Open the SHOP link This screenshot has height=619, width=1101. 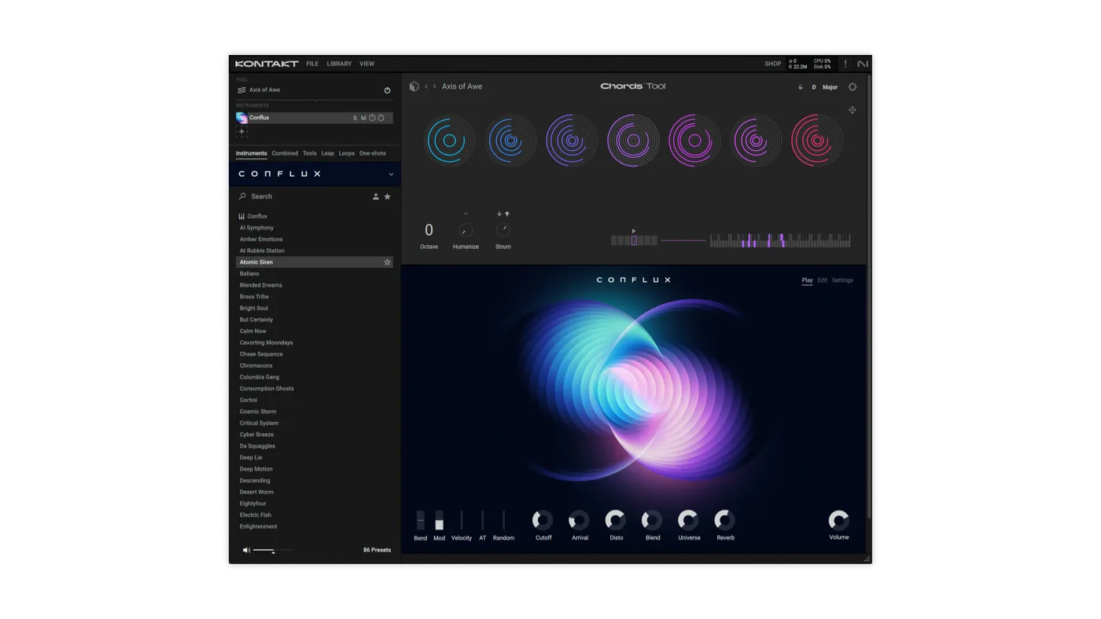773,64
